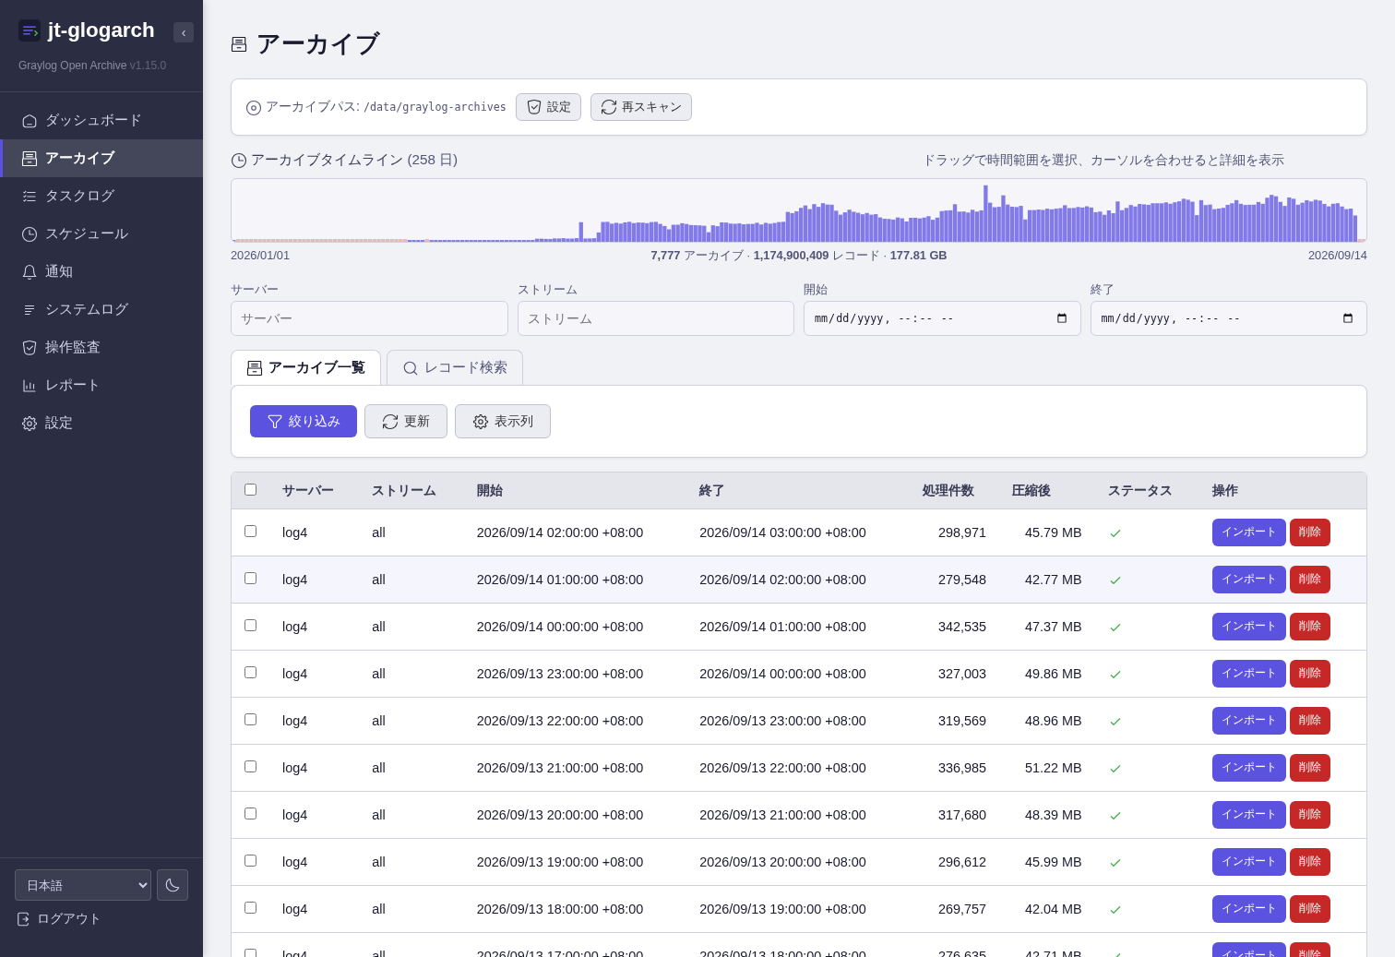Check the row starting 2026/09/13 21:00:00

click(250, 767)
